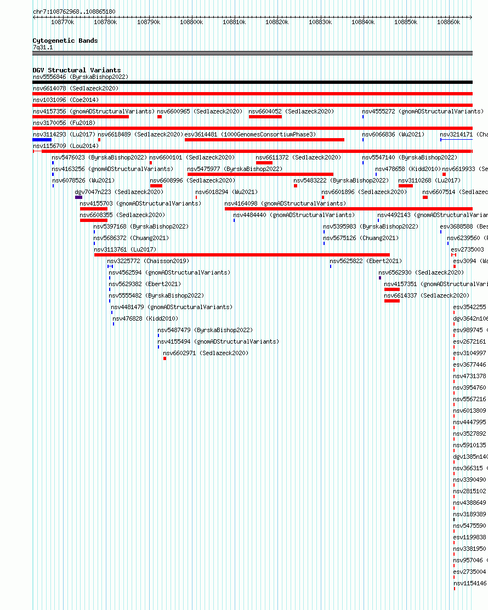Open variant nsv6614078 (Sedlazeck2020) label

(x=76, y=88)
